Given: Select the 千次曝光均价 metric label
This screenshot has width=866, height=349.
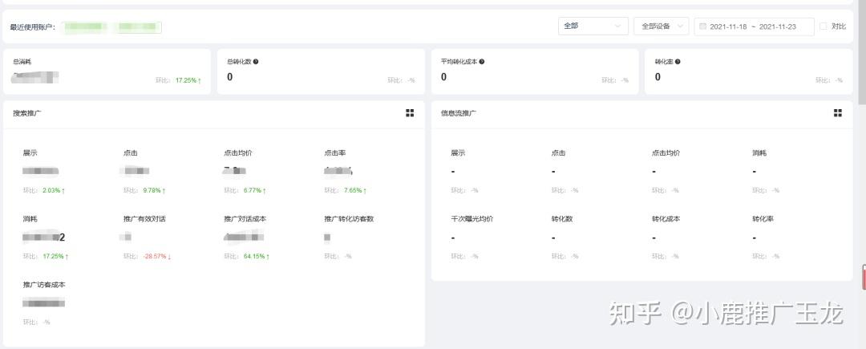Looking at the screenshot, I should pyautogui.click(x=472, y=219).
